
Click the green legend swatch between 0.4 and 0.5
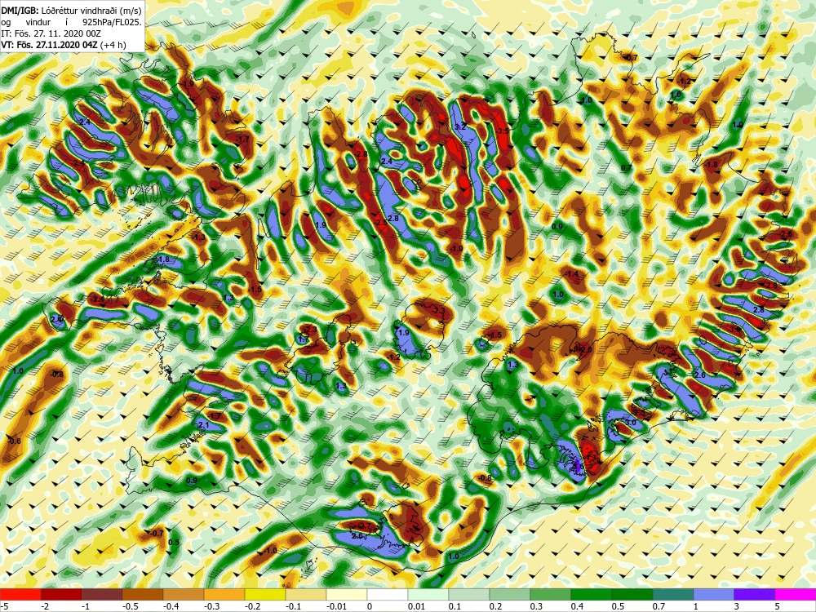(x=592, y=595)
